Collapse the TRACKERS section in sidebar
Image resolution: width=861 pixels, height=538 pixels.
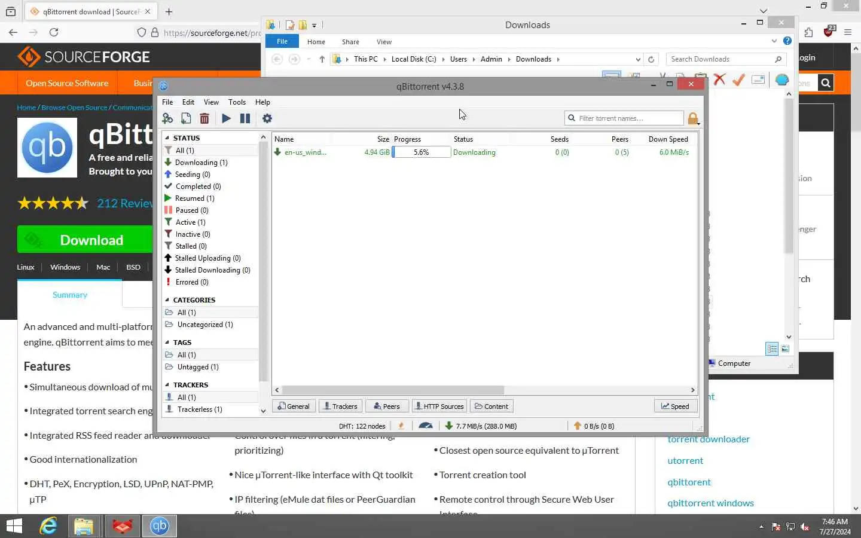click(x=167, y=385)
